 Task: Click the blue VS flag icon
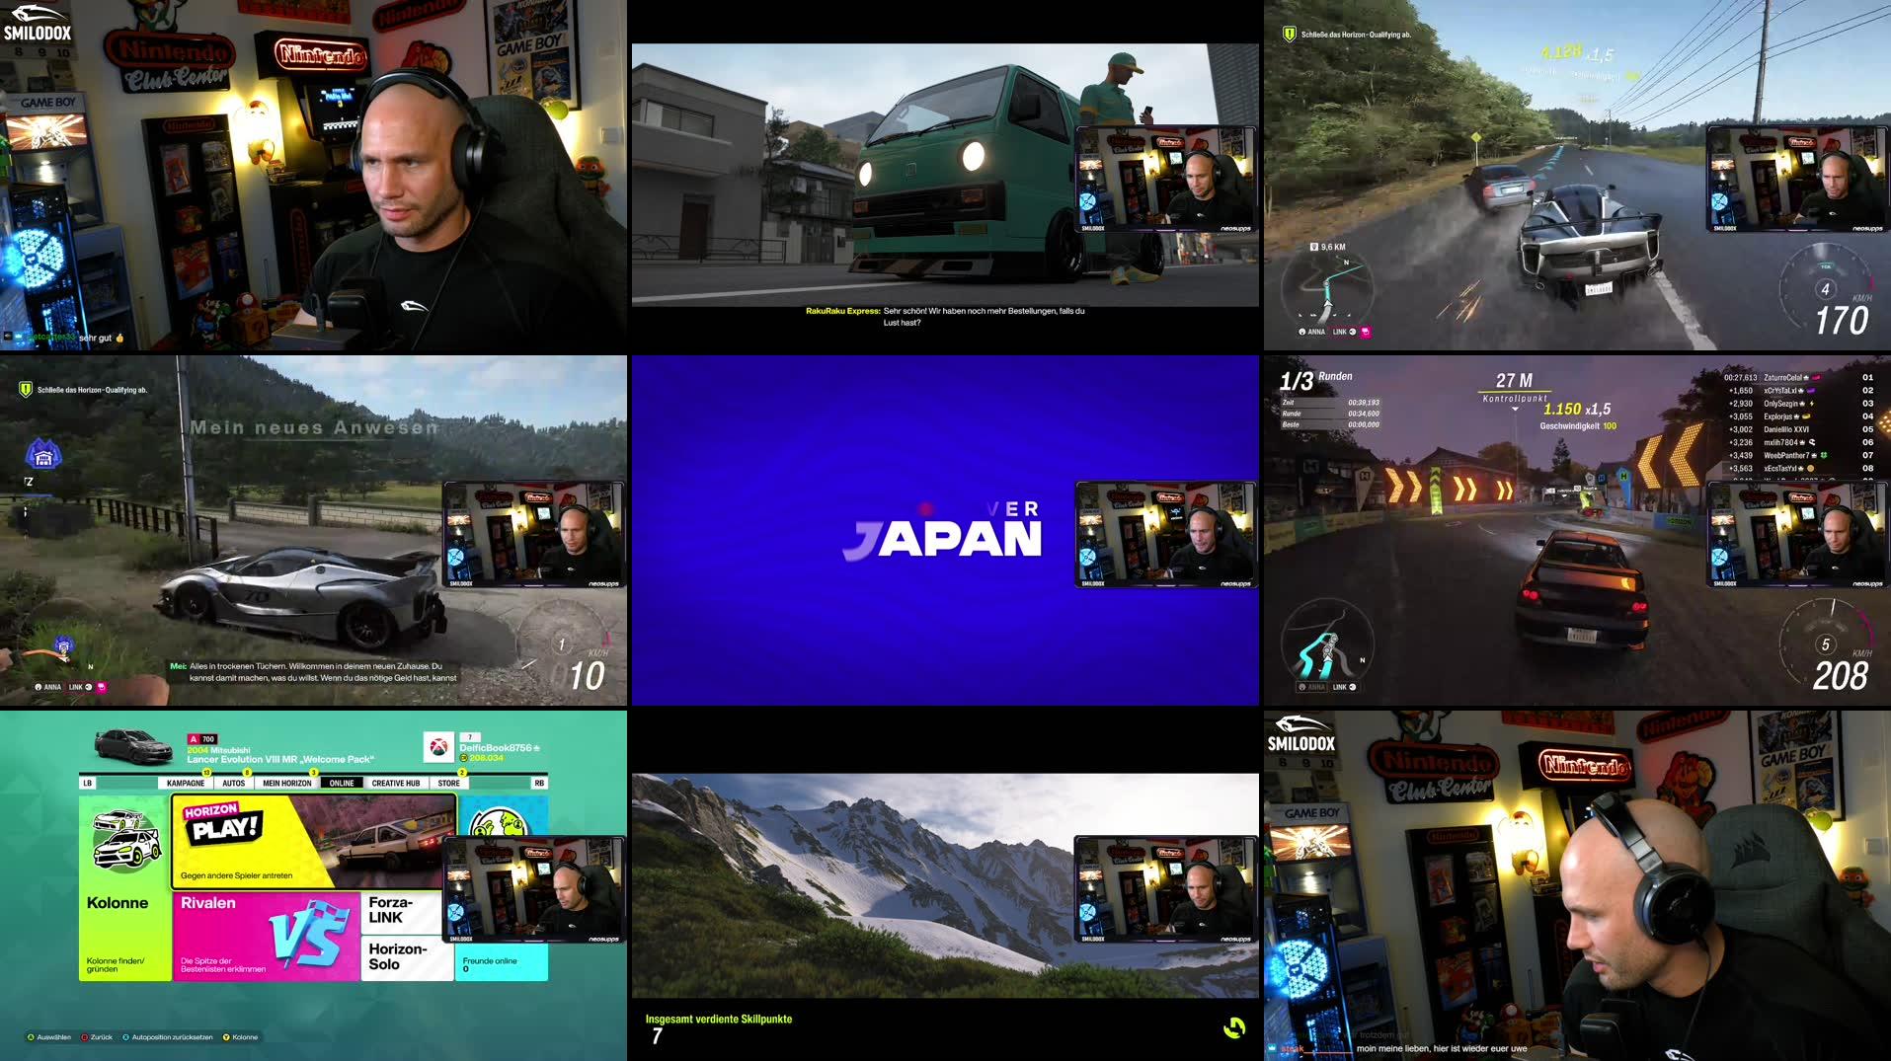click(x=309, y=933)
